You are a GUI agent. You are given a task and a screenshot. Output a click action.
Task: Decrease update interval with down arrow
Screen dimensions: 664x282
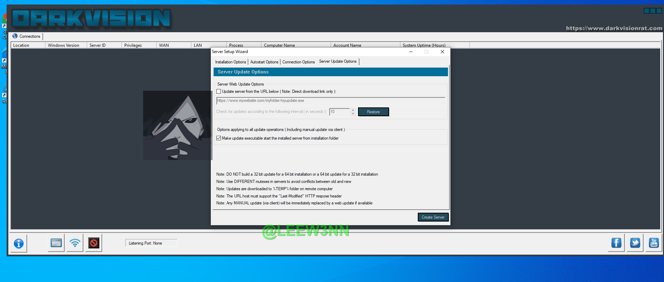point(353,114)
